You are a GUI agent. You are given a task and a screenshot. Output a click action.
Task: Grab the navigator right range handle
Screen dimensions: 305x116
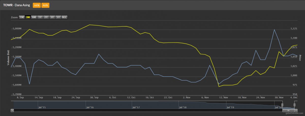(294, 105)
